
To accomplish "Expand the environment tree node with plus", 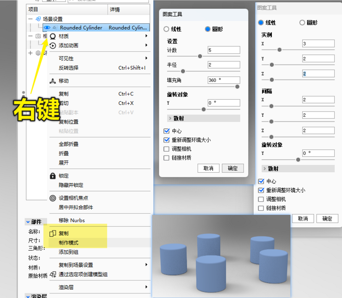I will point(30,53).
